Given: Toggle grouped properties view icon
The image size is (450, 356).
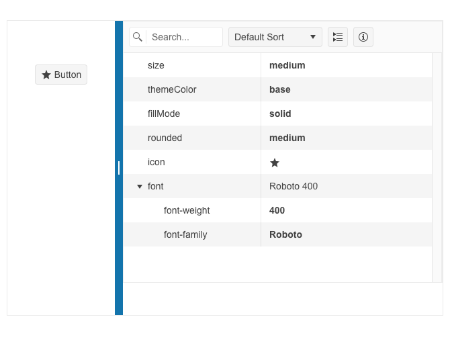Looking at the screenshot, I should 338,37.
